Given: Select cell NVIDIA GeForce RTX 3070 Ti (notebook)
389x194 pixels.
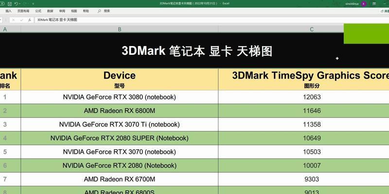Looking at the screenshot, I should tap(119, 124).
